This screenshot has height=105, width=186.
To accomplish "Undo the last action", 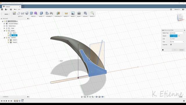I will point(15,9).
